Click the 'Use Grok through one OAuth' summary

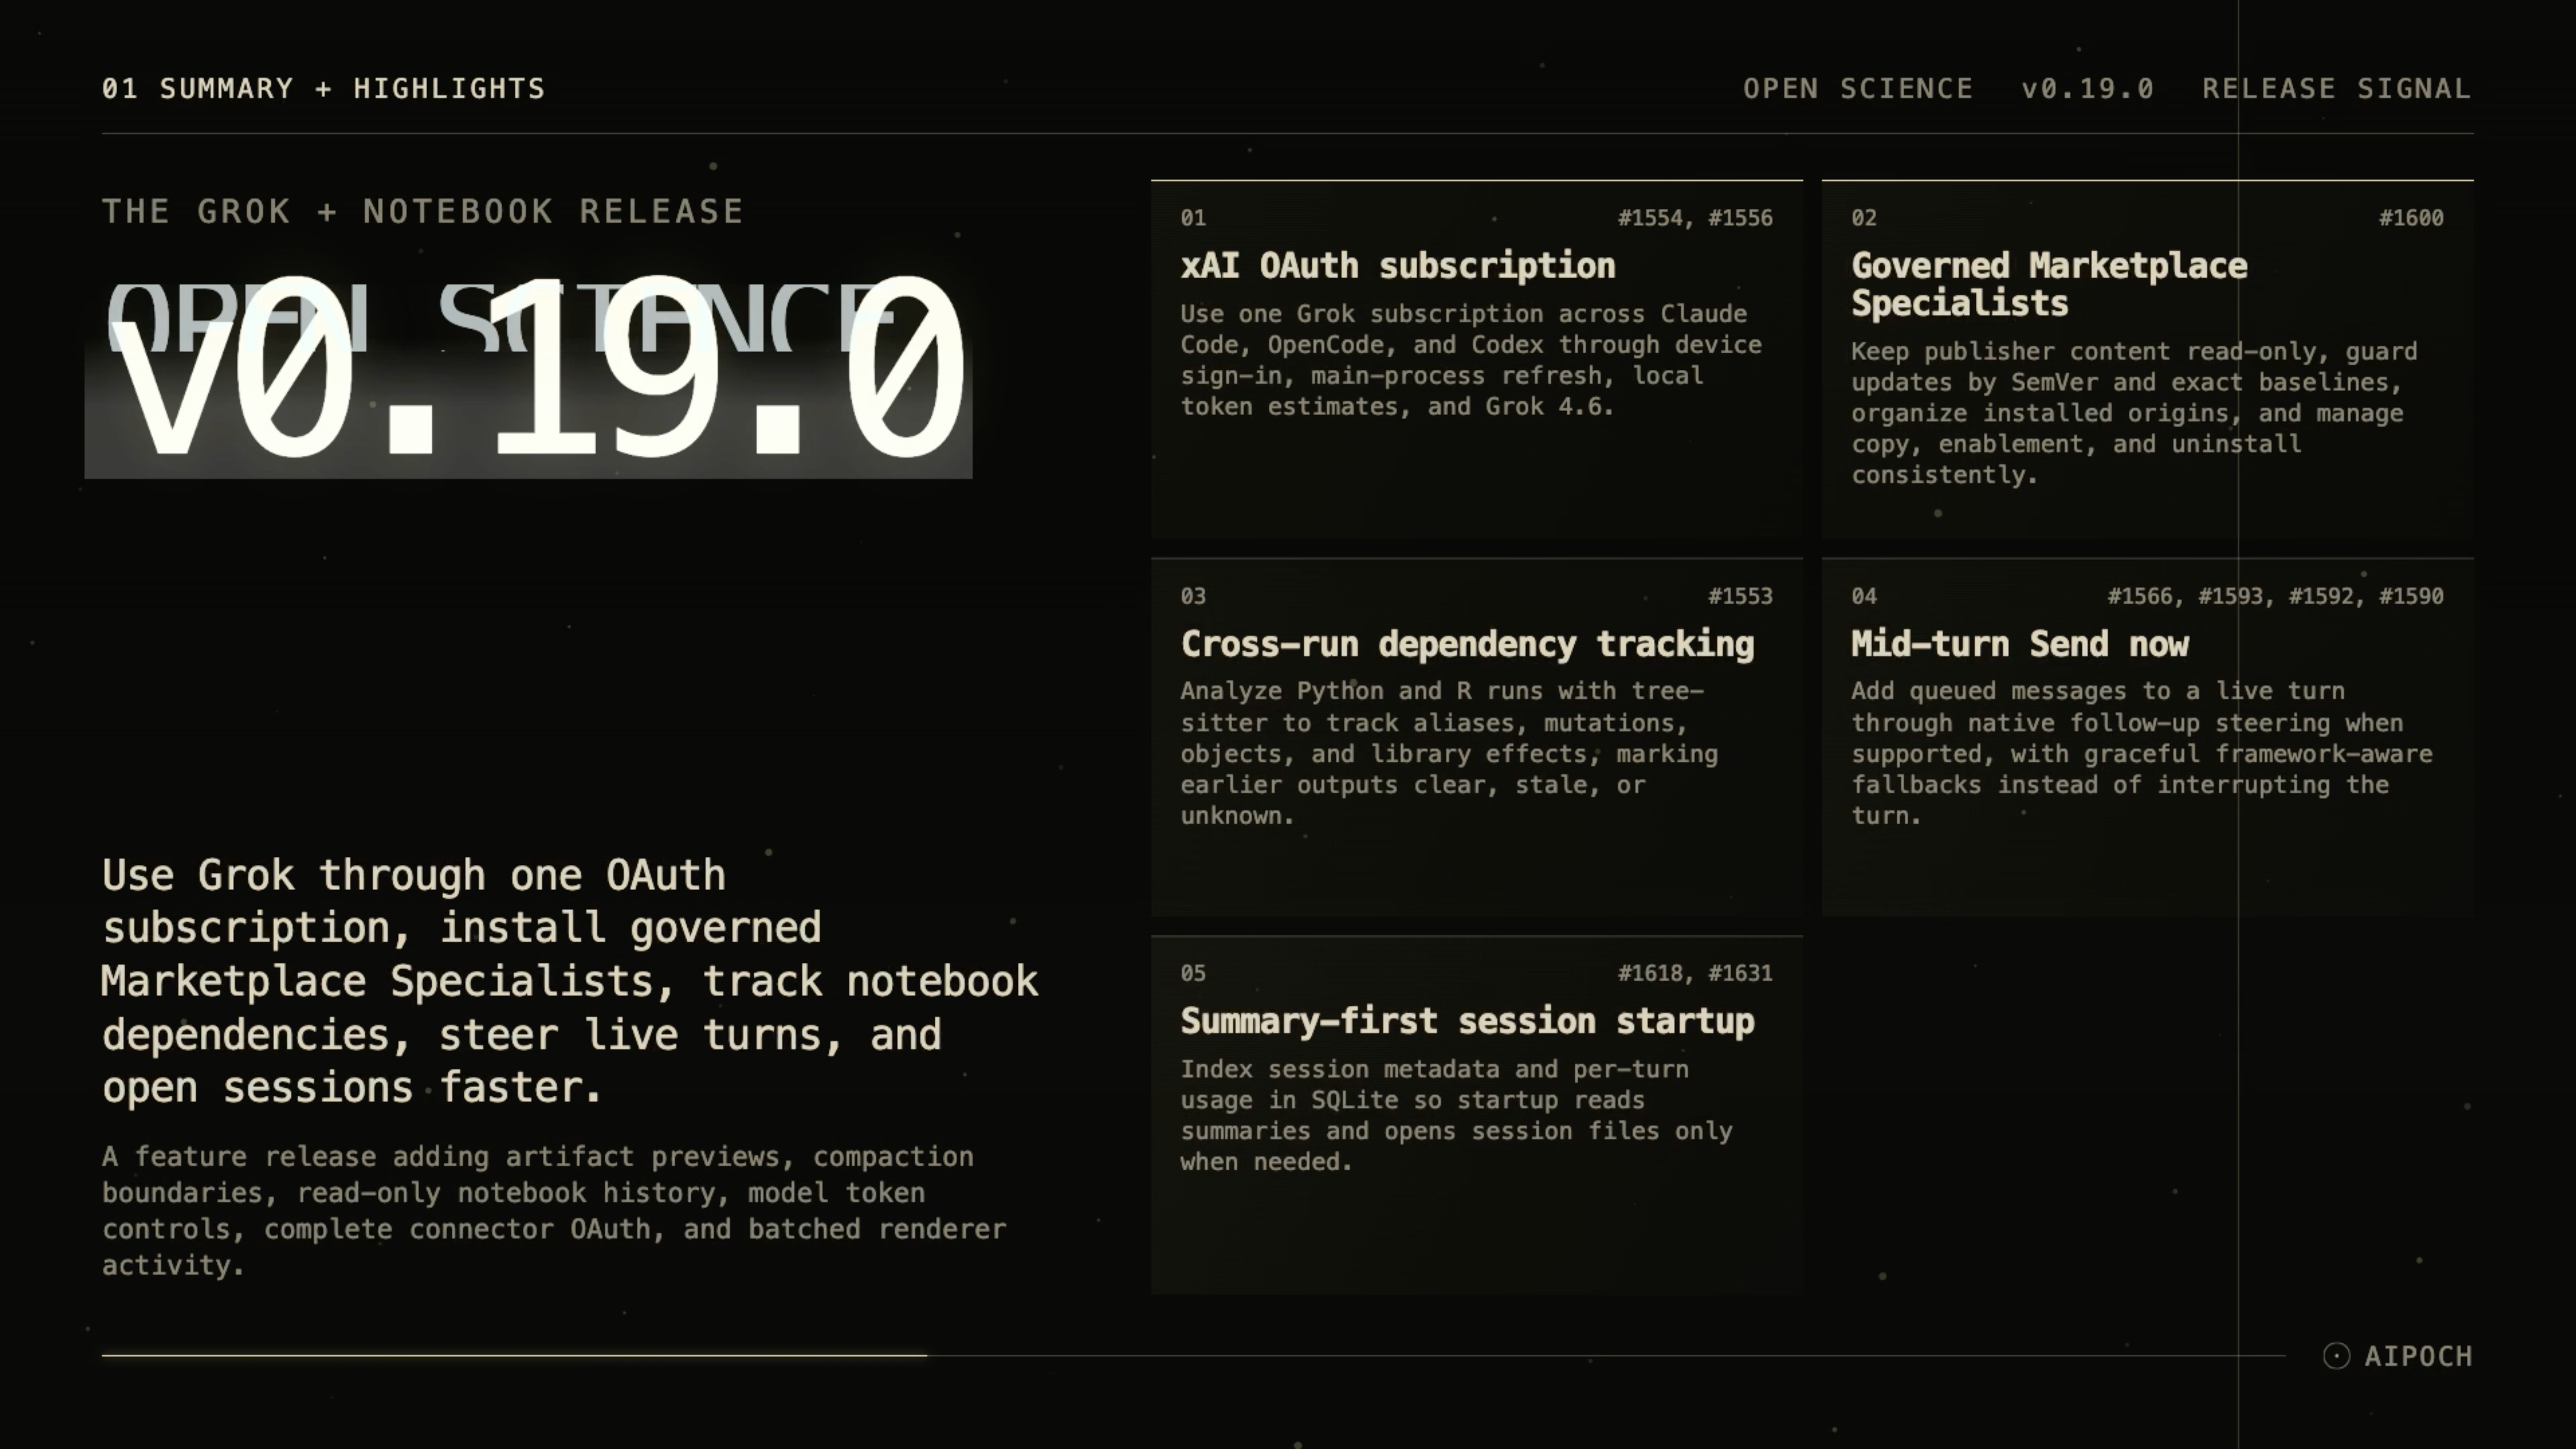(570, 981)
